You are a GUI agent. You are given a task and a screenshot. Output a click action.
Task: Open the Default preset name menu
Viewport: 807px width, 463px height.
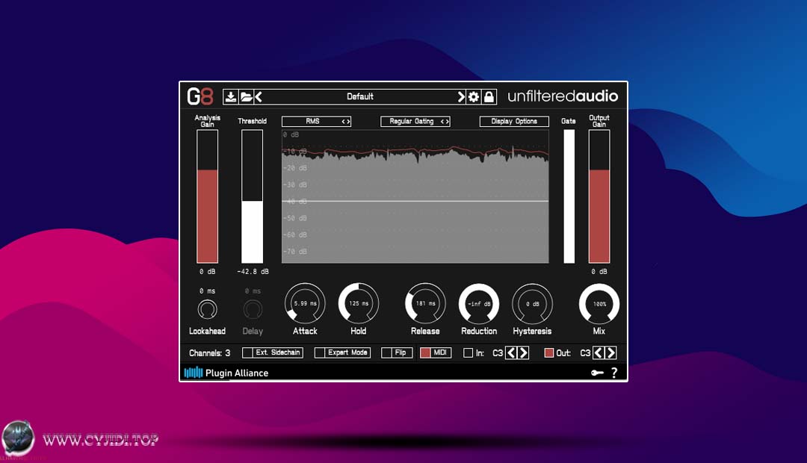[x=359, y=97]
